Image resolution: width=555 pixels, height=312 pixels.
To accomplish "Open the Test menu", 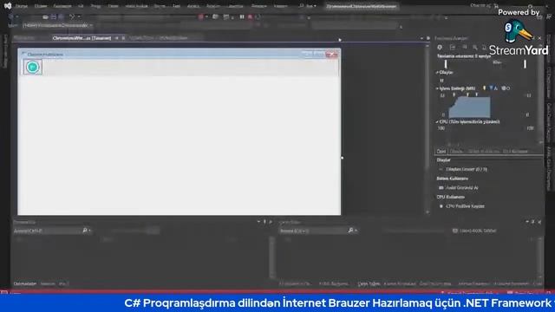I will click(x=176, y=6).
